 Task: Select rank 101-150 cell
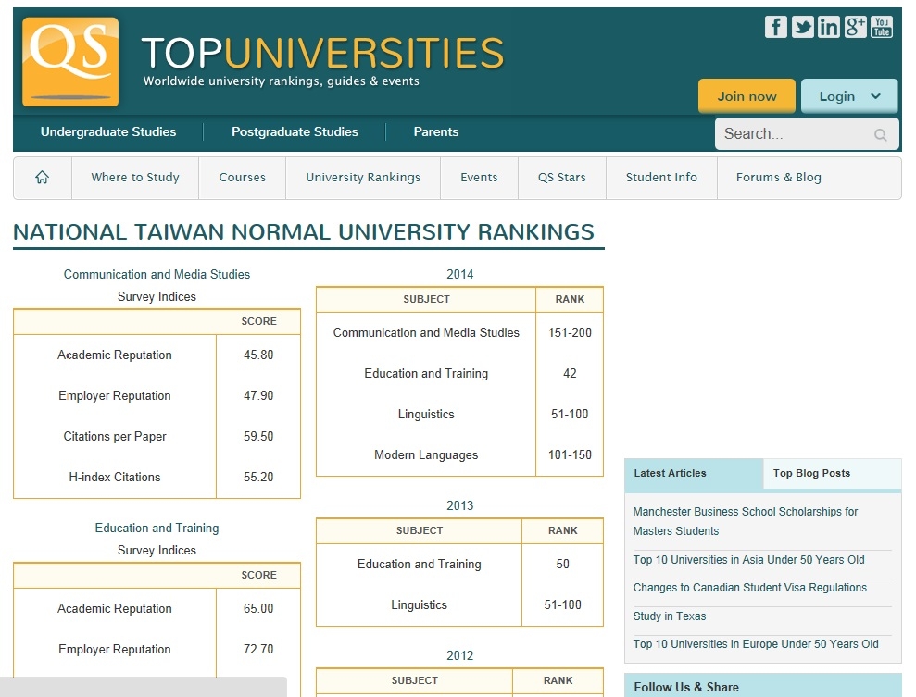point(570,454)
